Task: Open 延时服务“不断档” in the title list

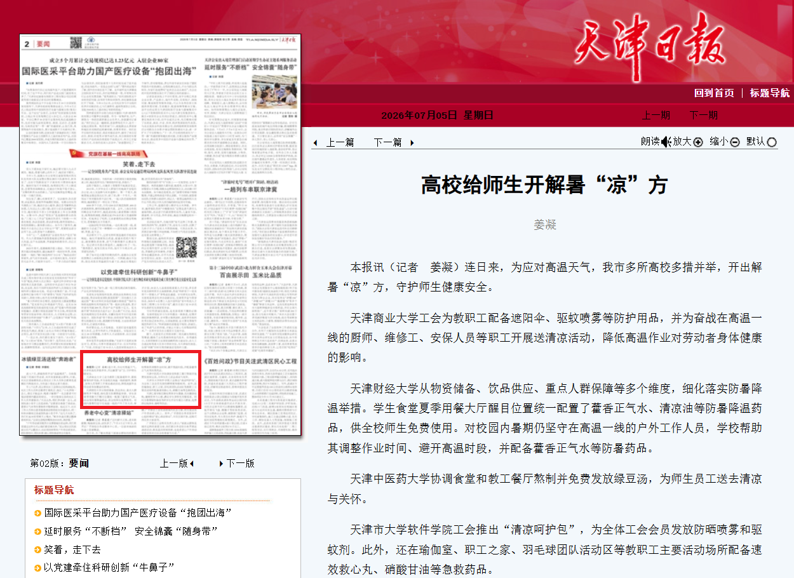Action: pos(131,531)
